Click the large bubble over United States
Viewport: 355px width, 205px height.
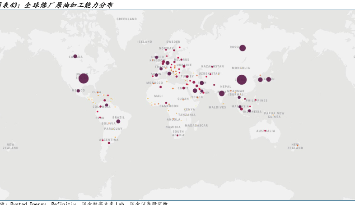coord(83,78)
